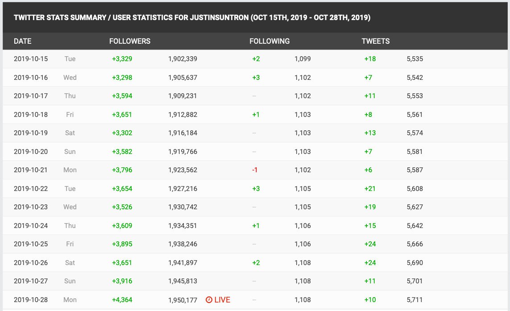Image resolution: width=510 pixels, height=311 pixels.
Task: Click the follower total 1,916,184
Action: coord(182,133)
